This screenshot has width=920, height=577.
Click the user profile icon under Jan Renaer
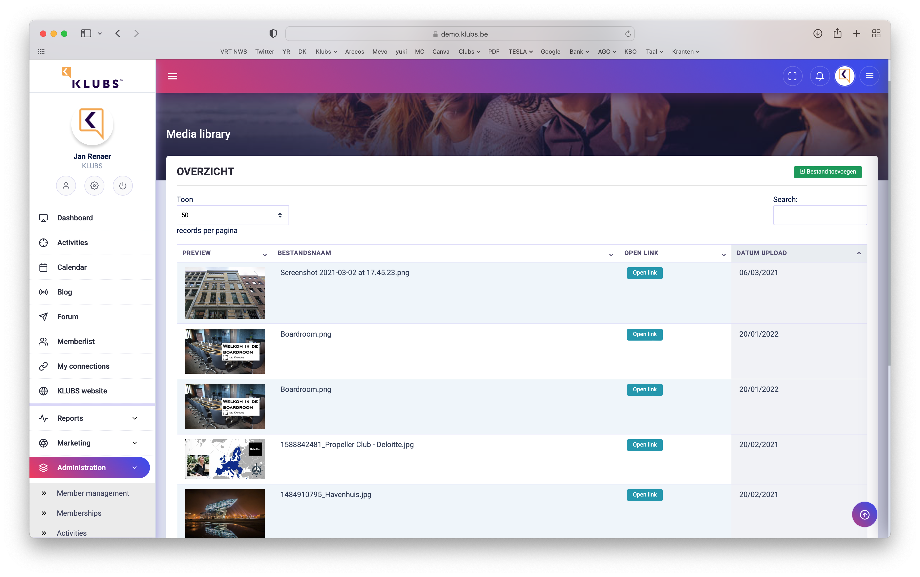[66, 186]
